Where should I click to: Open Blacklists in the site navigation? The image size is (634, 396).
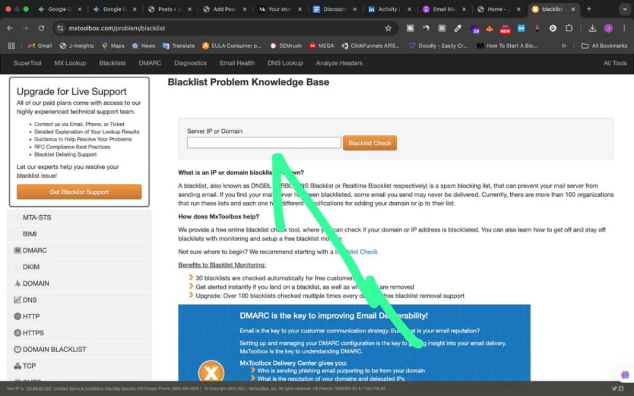[113, 63]
